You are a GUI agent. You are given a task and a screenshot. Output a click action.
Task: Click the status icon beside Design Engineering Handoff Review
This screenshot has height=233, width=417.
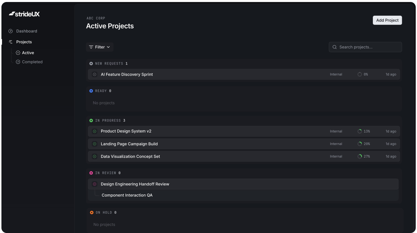[95, 184]
